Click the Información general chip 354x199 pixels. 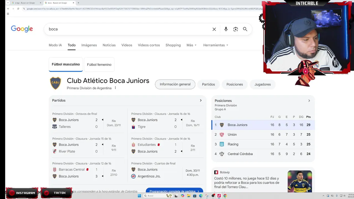click(x=175, y=84)
